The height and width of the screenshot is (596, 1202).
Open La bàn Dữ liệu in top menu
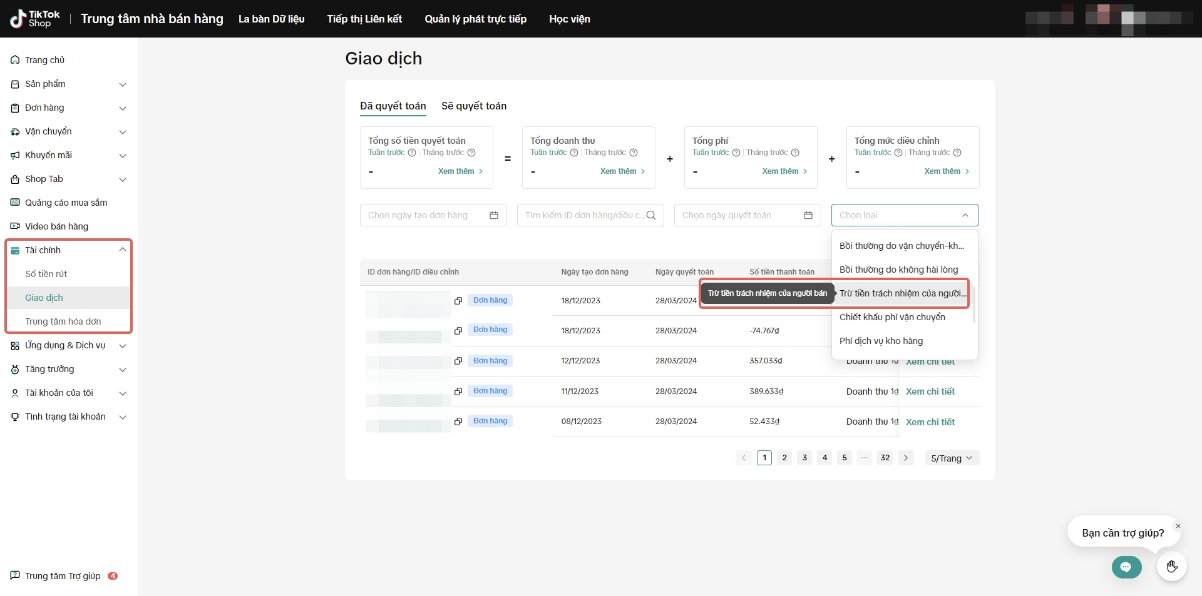271,19
